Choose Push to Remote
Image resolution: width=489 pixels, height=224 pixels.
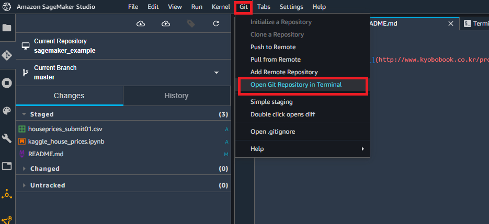point(273,47)
